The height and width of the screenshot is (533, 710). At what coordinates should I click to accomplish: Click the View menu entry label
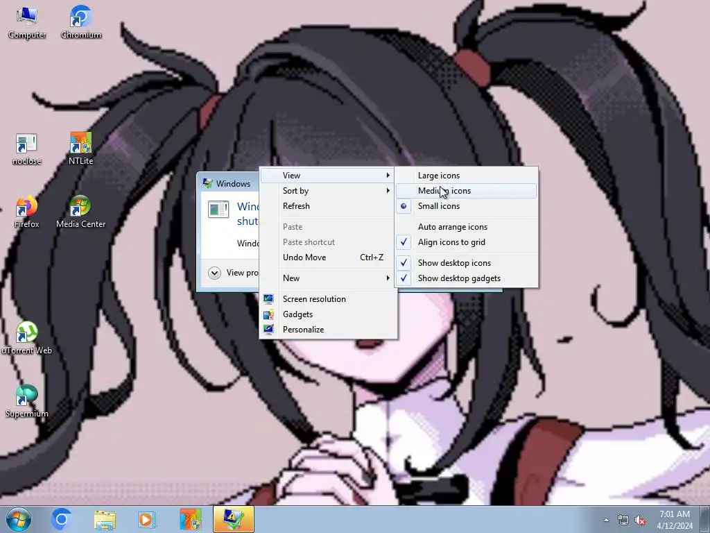click(292, 176)
